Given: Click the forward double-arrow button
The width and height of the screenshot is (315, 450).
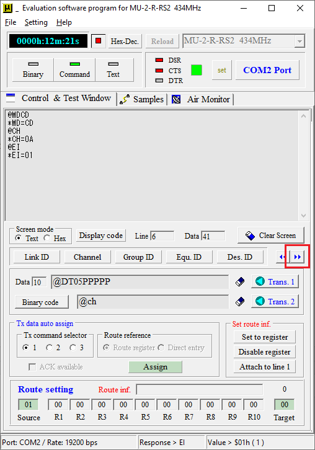Looking at the screenshot, I should coord(298,257).
